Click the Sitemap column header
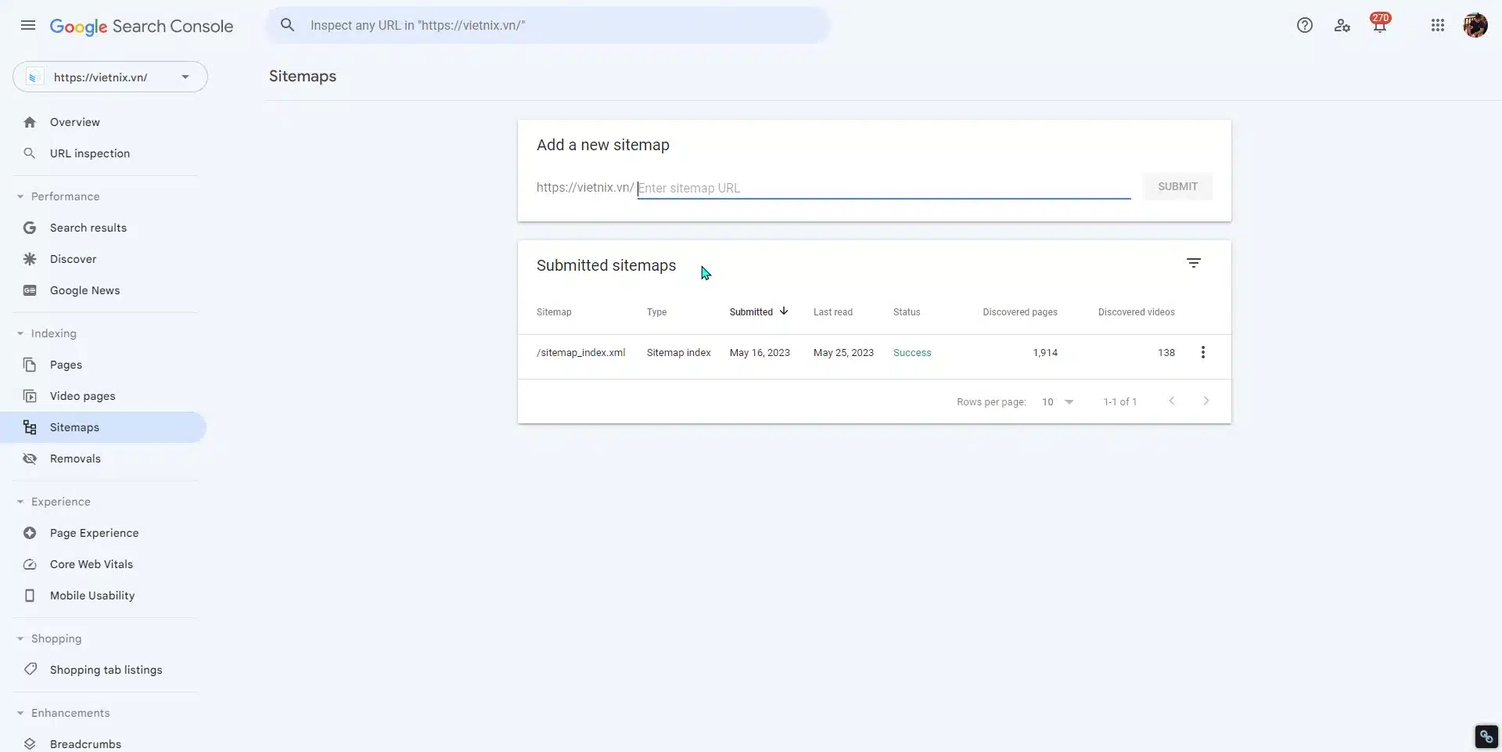1502x752 pixels. [554, 312]
